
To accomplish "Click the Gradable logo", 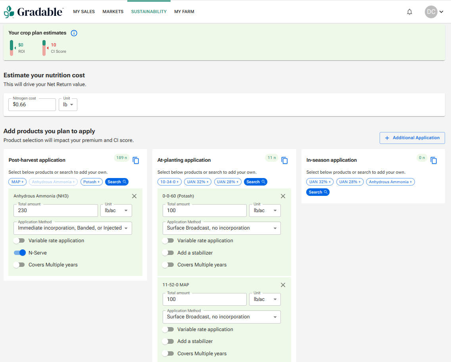I will [x=34, y=12].
